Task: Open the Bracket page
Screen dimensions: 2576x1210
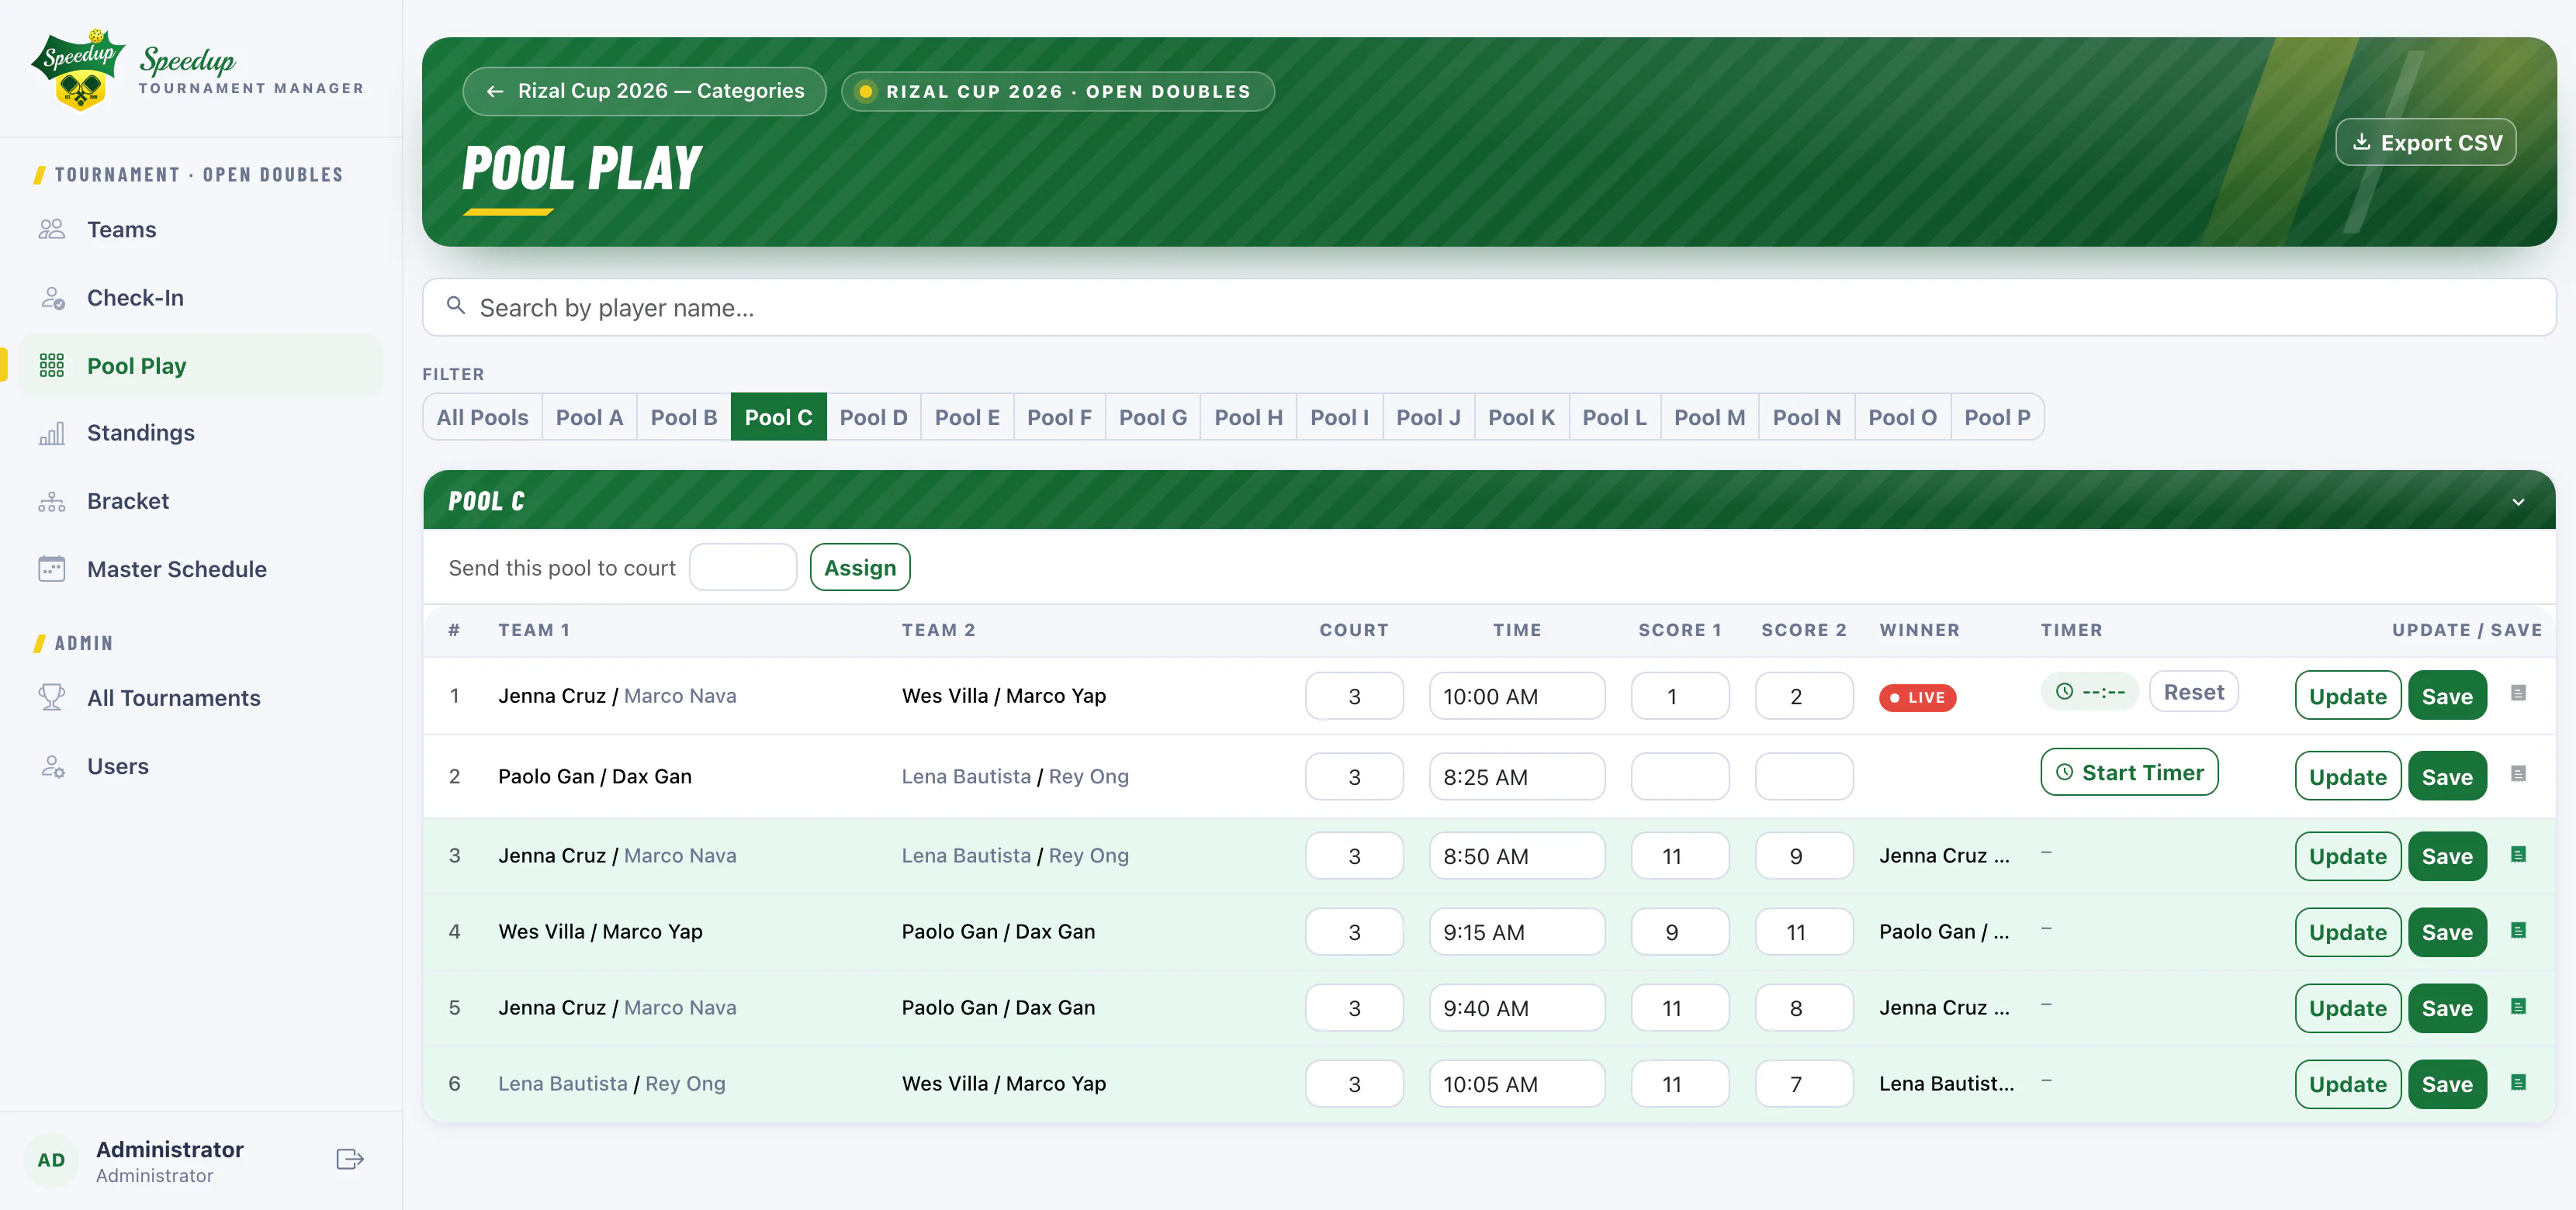Action: pyautogui.click(x=201, y=501)
